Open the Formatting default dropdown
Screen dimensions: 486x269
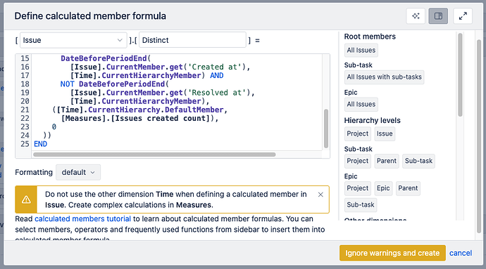click(78, 172)
